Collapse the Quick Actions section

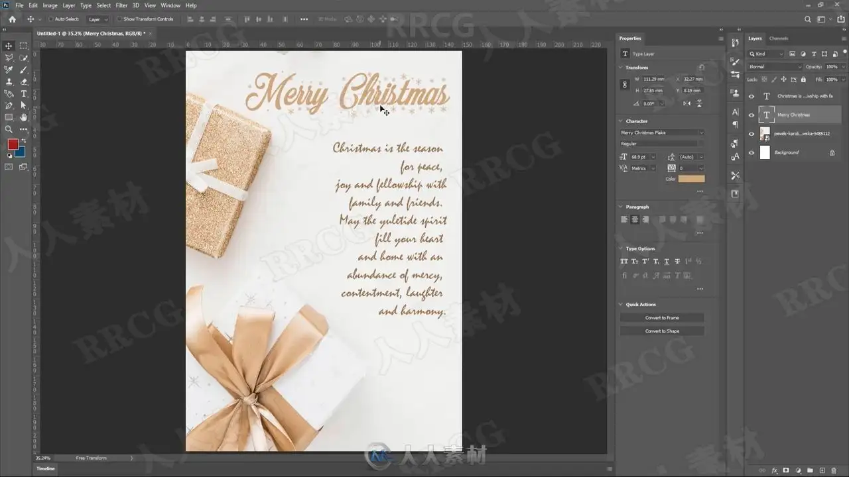click(x=621, y=305)
